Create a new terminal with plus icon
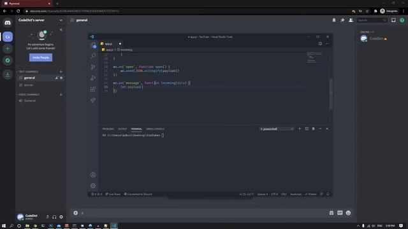 coord(300,128)
